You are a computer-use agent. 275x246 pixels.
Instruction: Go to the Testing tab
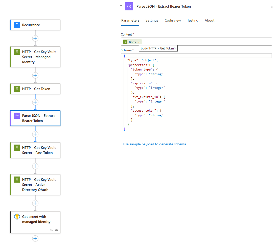[x=193, y=21]
